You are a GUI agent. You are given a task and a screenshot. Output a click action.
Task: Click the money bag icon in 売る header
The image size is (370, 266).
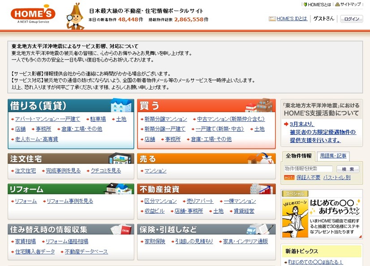(261, 159)
